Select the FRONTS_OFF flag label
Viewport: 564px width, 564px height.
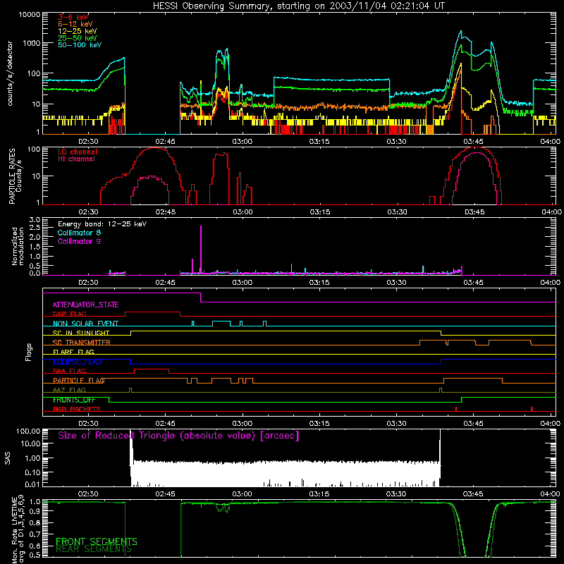pyautogui.click(x=74, y=400)
